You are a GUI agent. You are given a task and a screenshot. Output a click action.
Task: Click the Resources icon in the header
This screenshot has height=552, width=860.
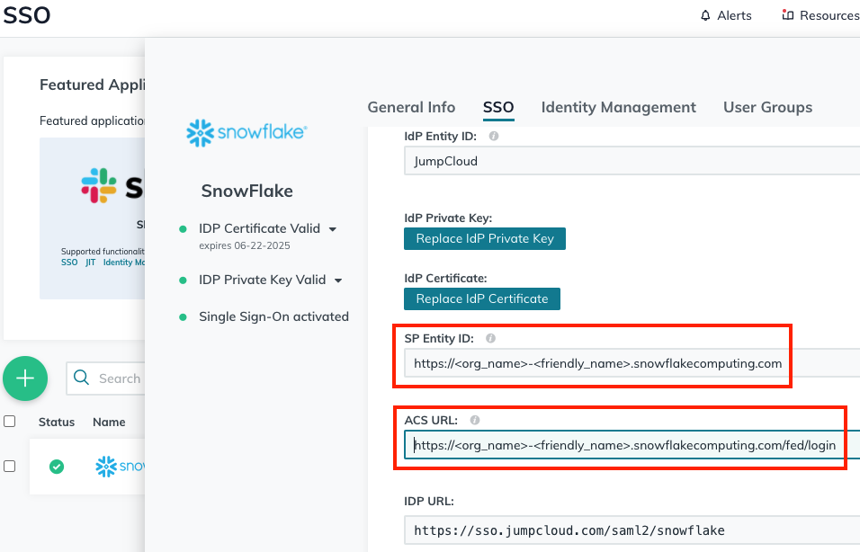pos(790,14)
